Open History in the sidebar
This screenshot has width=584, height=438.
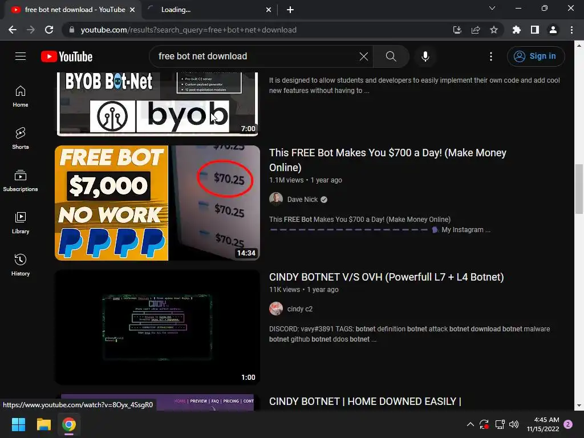pos(21,265)
